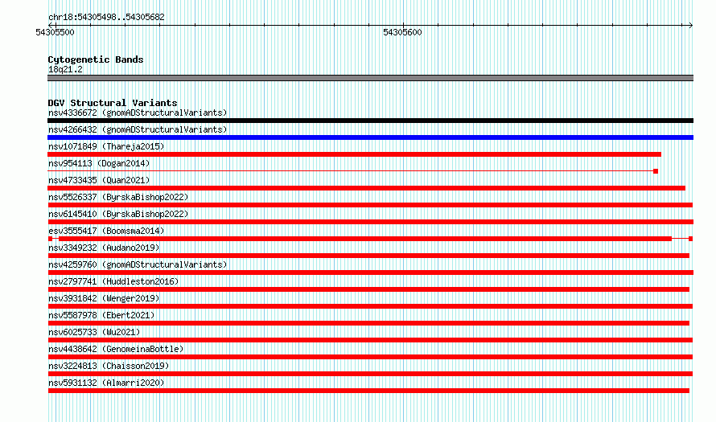Click the chr18:54305498..54305682 region label
The width and height of the screenshot is (716, 422).
[x=106, y=17]
